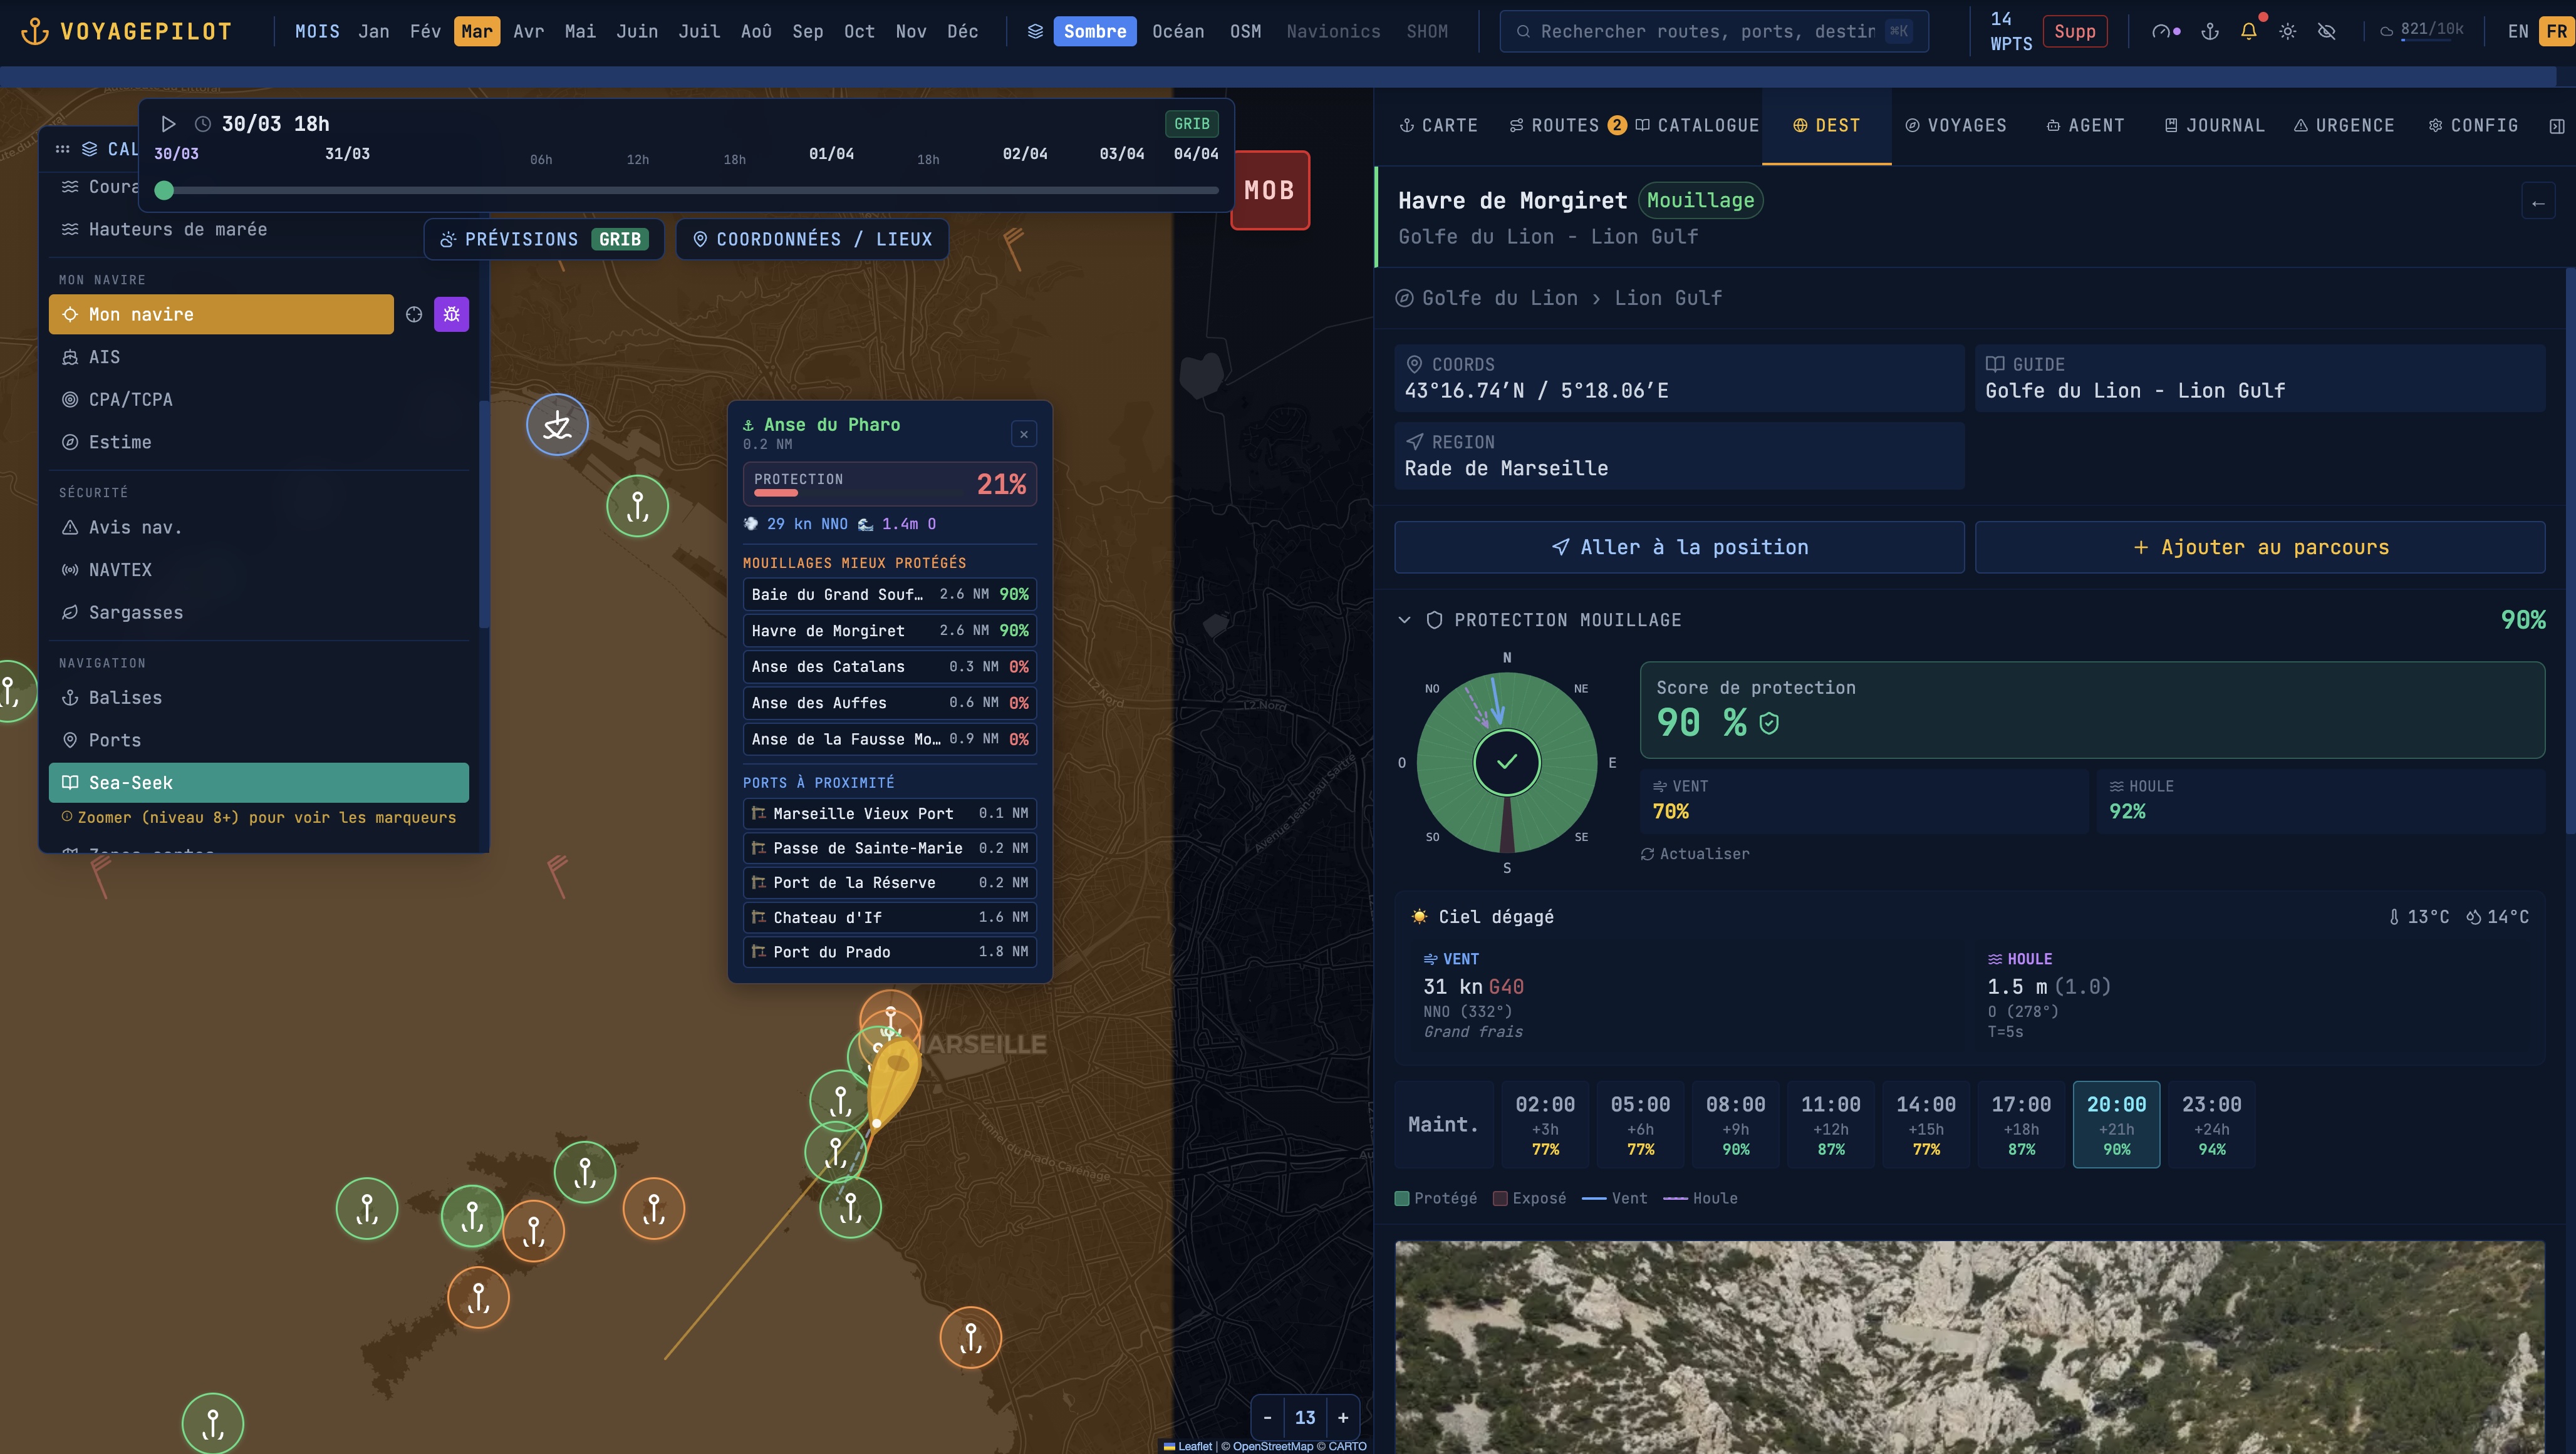Toggle the sun brightness theme icon

[x=2287, y=31]
